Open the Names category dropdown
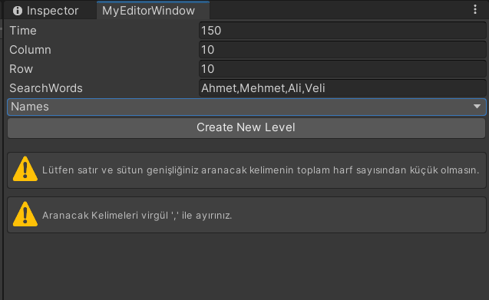Image resolution: width=489 pixels, height=300 pixels. tap(246, 107)
